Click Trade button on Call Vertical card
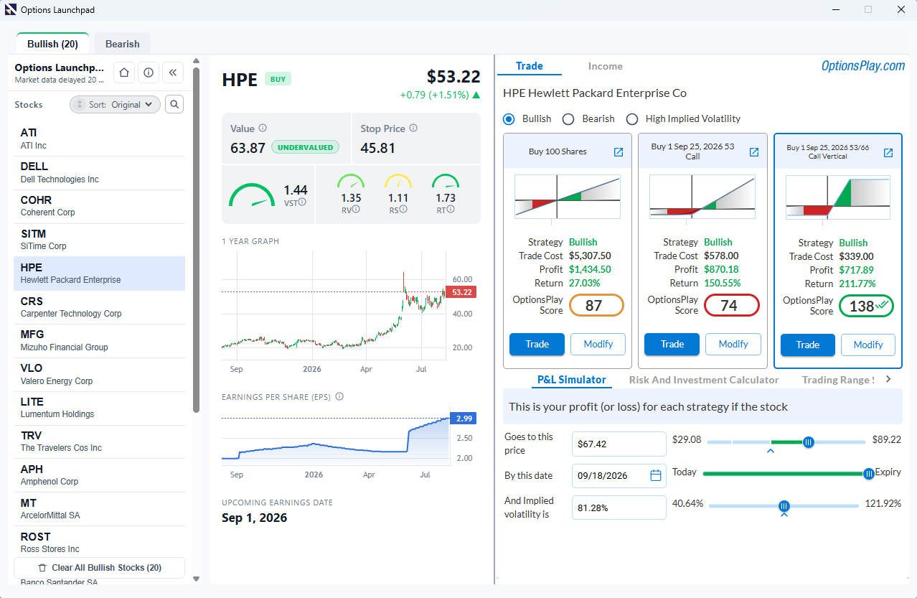 pos(808,345)
